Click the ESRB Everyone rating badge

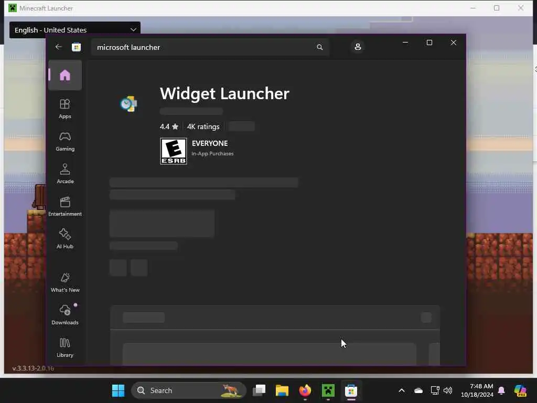click(173, 151)
